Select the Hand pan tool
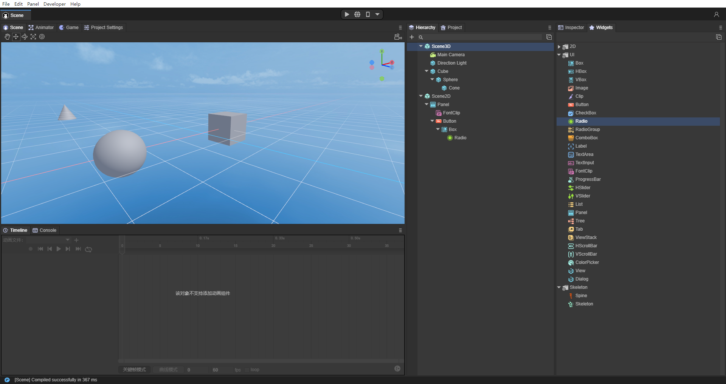 7,37
